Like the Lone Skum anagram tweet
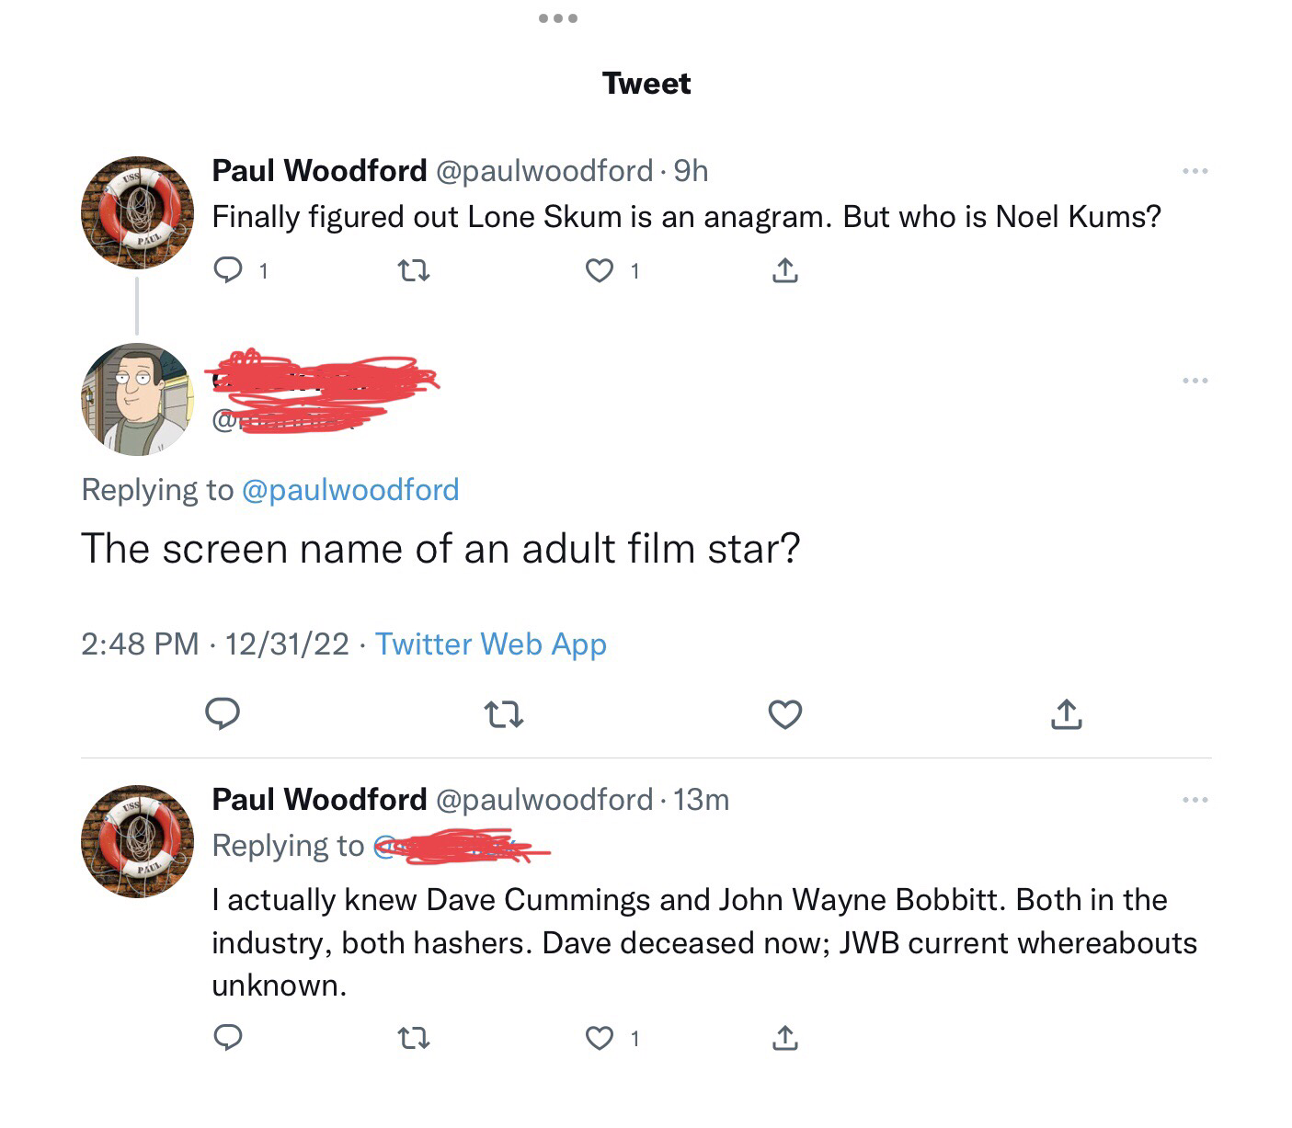Image resolution: width=1292 pixels, height=1128 pixels. [600, 270]
